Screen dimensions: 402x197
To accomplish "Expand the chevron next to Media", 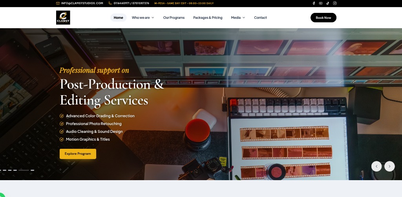I will point(244,18).
